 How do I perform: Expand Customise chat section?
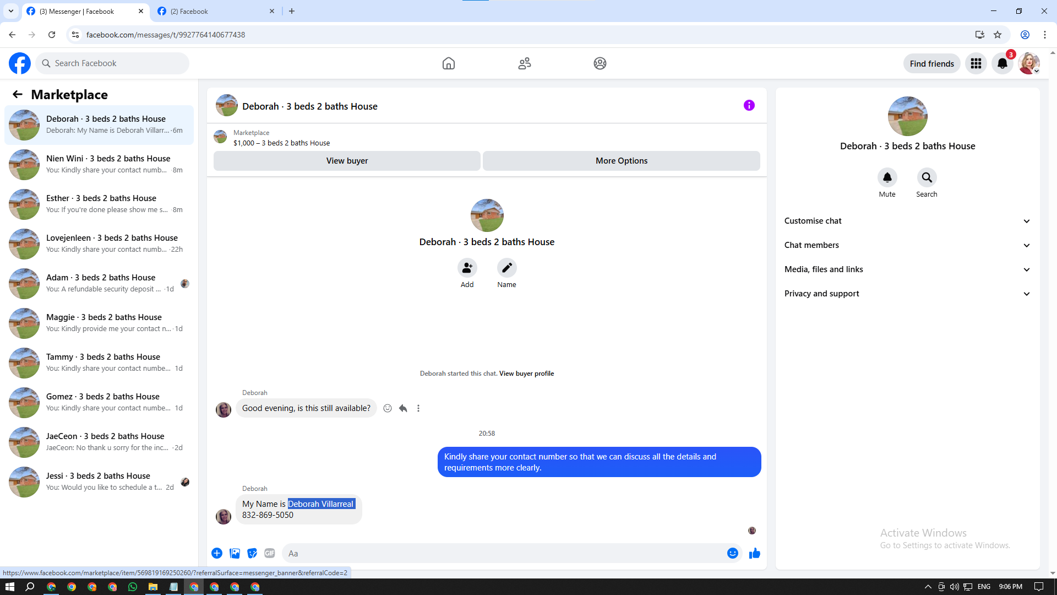[907, 221]
